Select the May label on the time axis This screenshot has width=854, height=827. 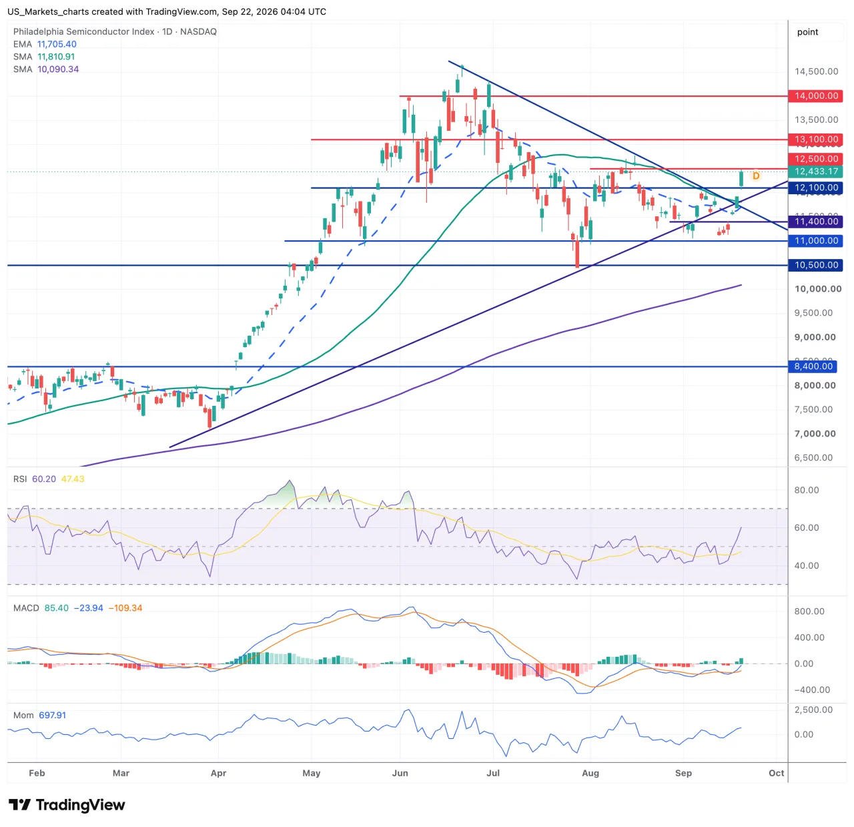click(x=312, y=774)
